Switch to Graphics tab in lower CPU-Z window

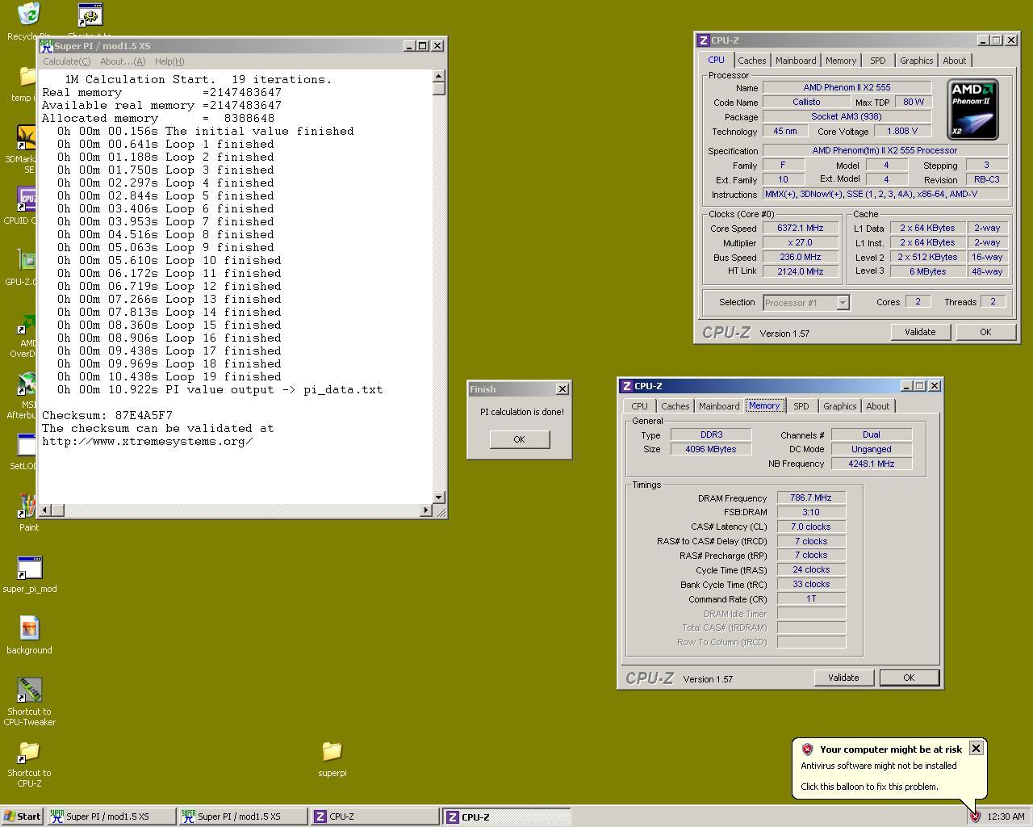click(x=839, y=406)
